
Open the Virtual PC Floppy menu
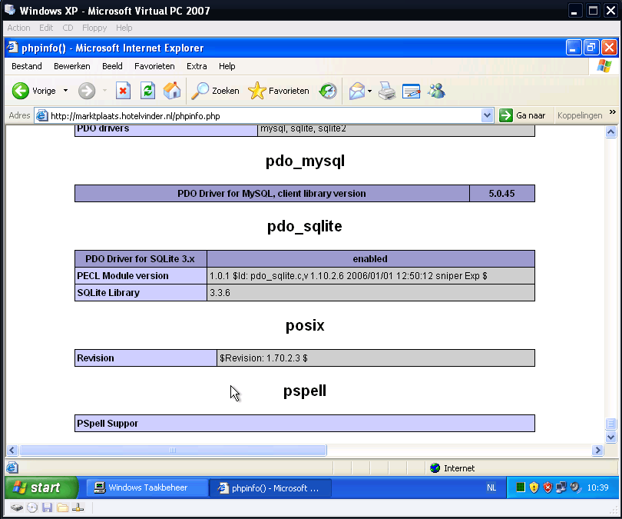[94, 28]
